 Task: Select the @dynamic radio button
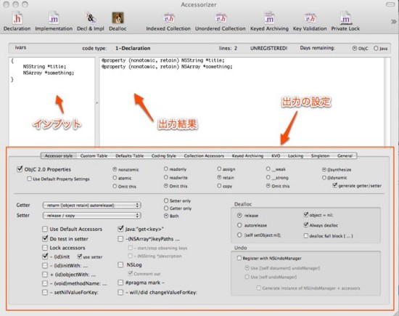click(324, 178)
